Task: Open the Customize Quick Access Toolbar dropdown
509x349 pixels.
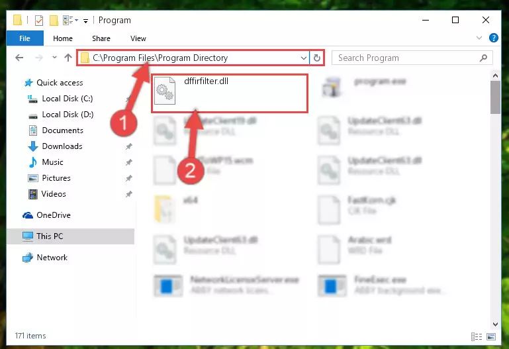Action: [x=85, y=21]
